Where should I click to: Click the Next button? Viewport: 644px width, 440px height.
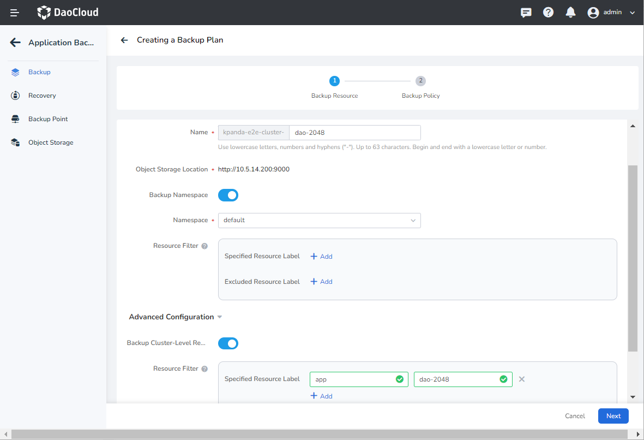(x=613, y=415)
